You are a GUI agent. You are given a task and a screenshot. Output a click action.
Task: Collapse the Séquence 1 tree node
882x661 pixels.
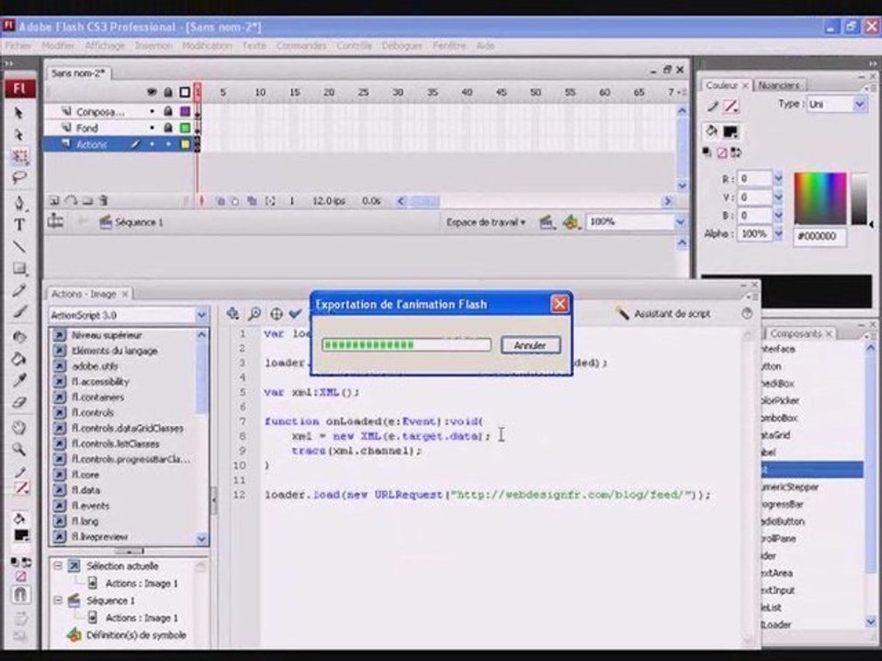pyautogui.click(x=57, y=600)
